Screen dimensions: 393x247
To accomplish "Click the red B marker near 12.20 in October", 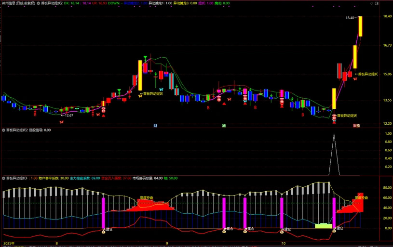I will coord(303,115).
